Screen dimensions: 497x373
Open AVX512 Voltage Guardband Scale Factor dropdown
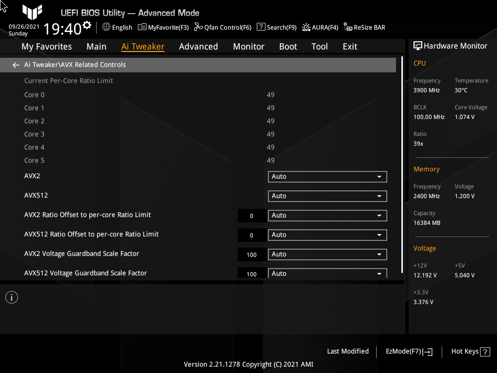point(327,273)
